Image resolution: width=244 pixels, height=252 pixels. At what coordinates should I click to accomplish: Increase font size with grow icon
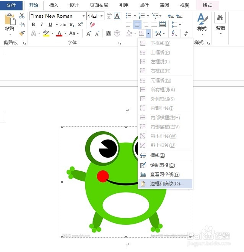[89, 33]
